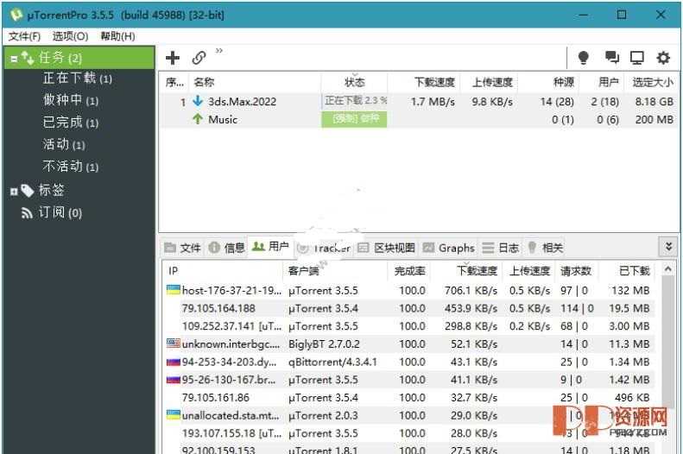Select peer 95-26-130-167.br
The height and width of the screenshot is (454, 683).
coord(409,380)
